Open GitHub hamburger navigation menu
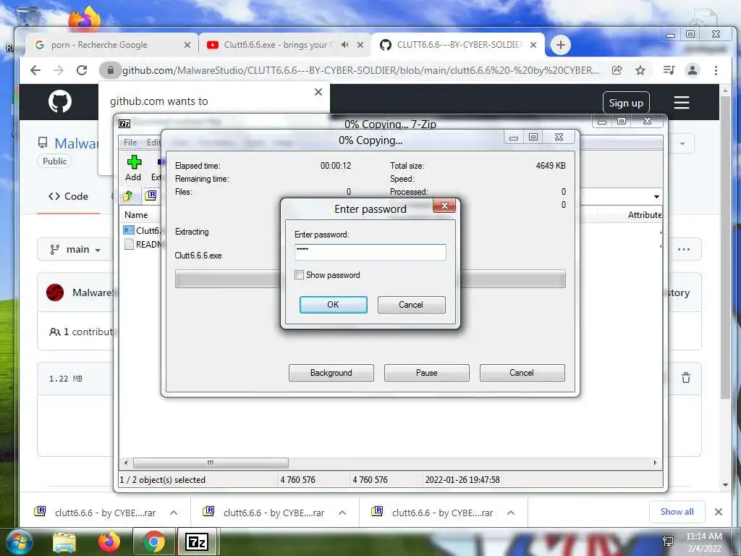Viewport: 741px width, 556px height. tap(681, 103)
